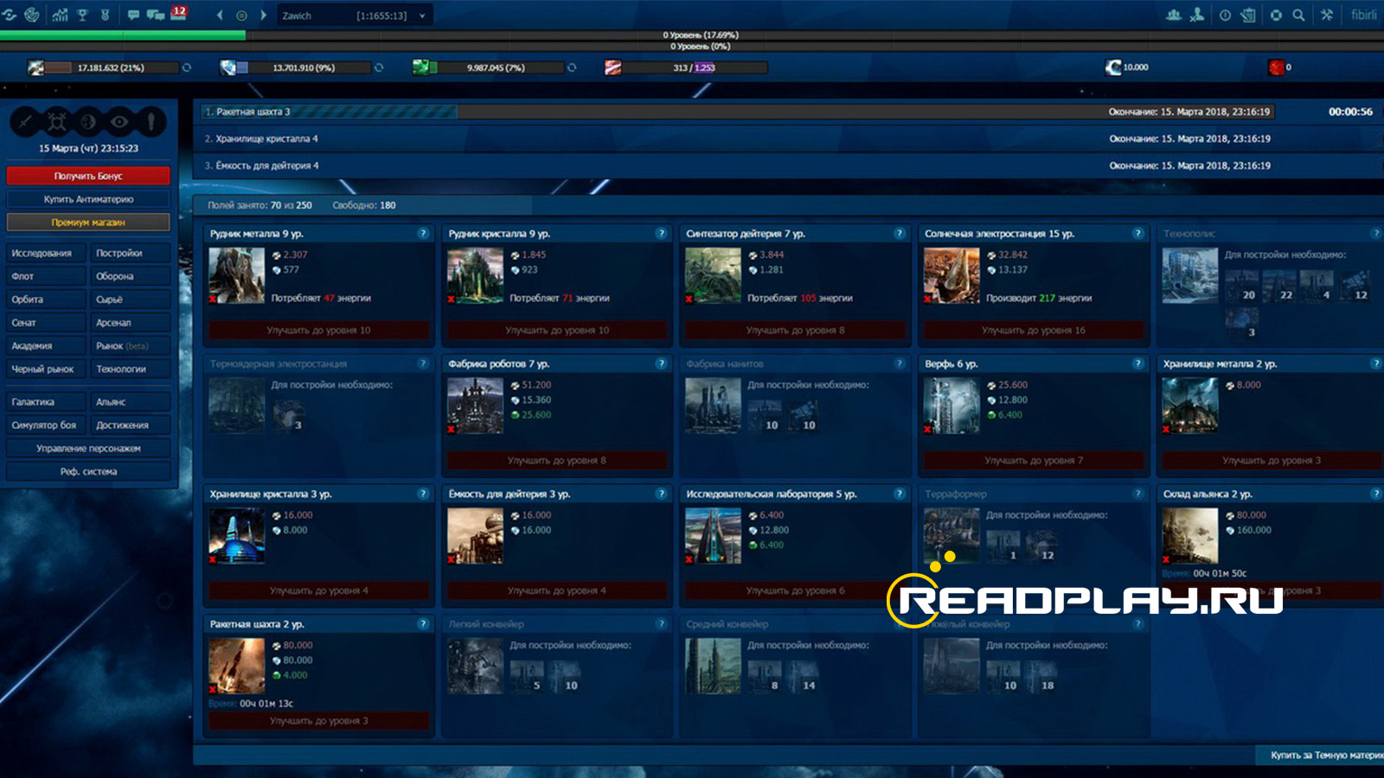The height and width of the screenshot is (778, 1384).
Task: Open the Управление персонажем menu item
Action: click(88, 449)
